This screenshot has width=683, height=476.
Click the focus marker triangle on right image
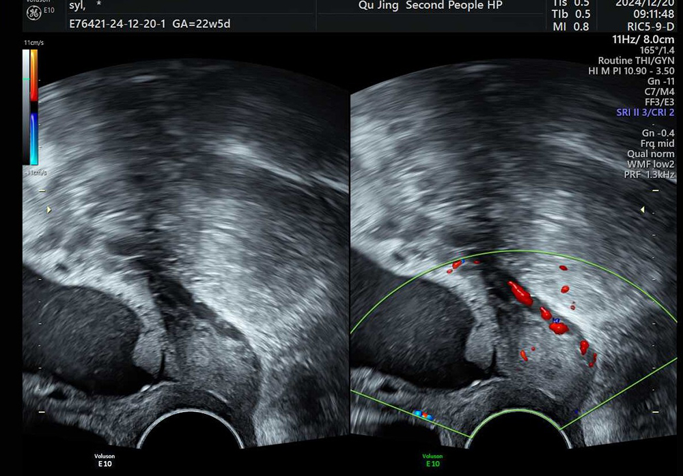[x=642, y=210]
